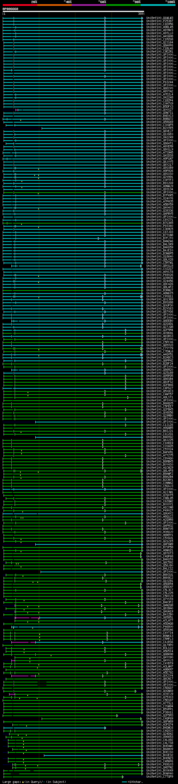
Task: Select hit UniRef100_Q6EEB0
Action: click(160, 321)
